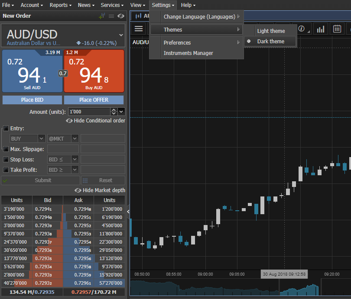Expand the Preferences submenu
This screenshot has height=299, width=351.
click(x=196, y=43)
